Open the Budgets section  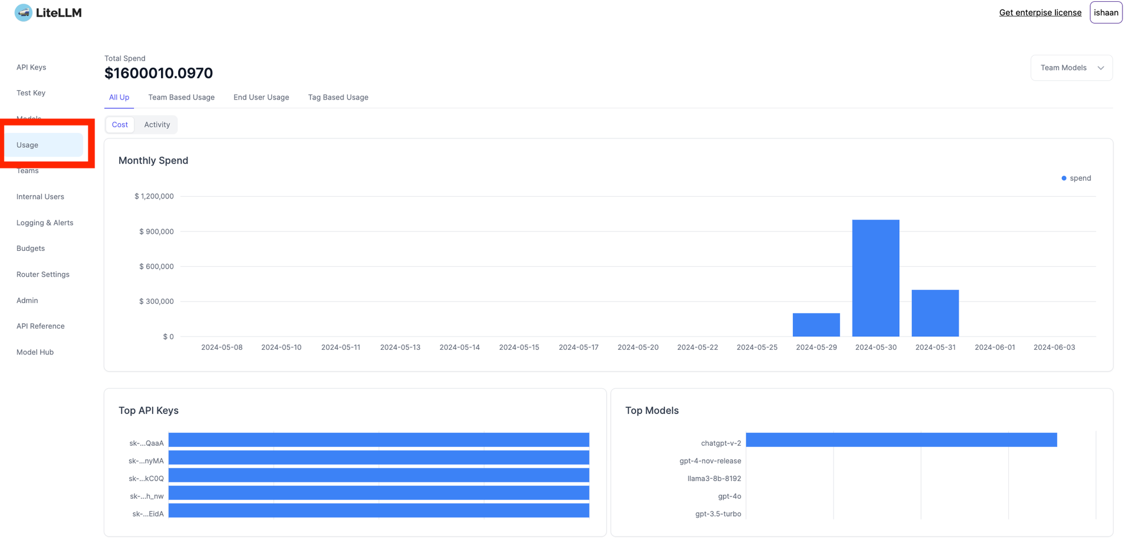30,248
